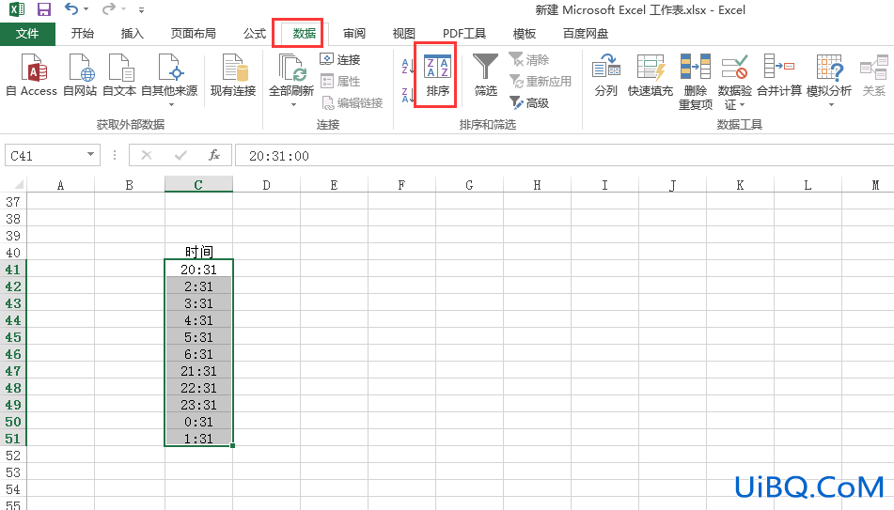Image resolution: width=894 pixels, height=510 pixels.
Task: Click the Name Box showing C41
Action: (x=44, y=156)
